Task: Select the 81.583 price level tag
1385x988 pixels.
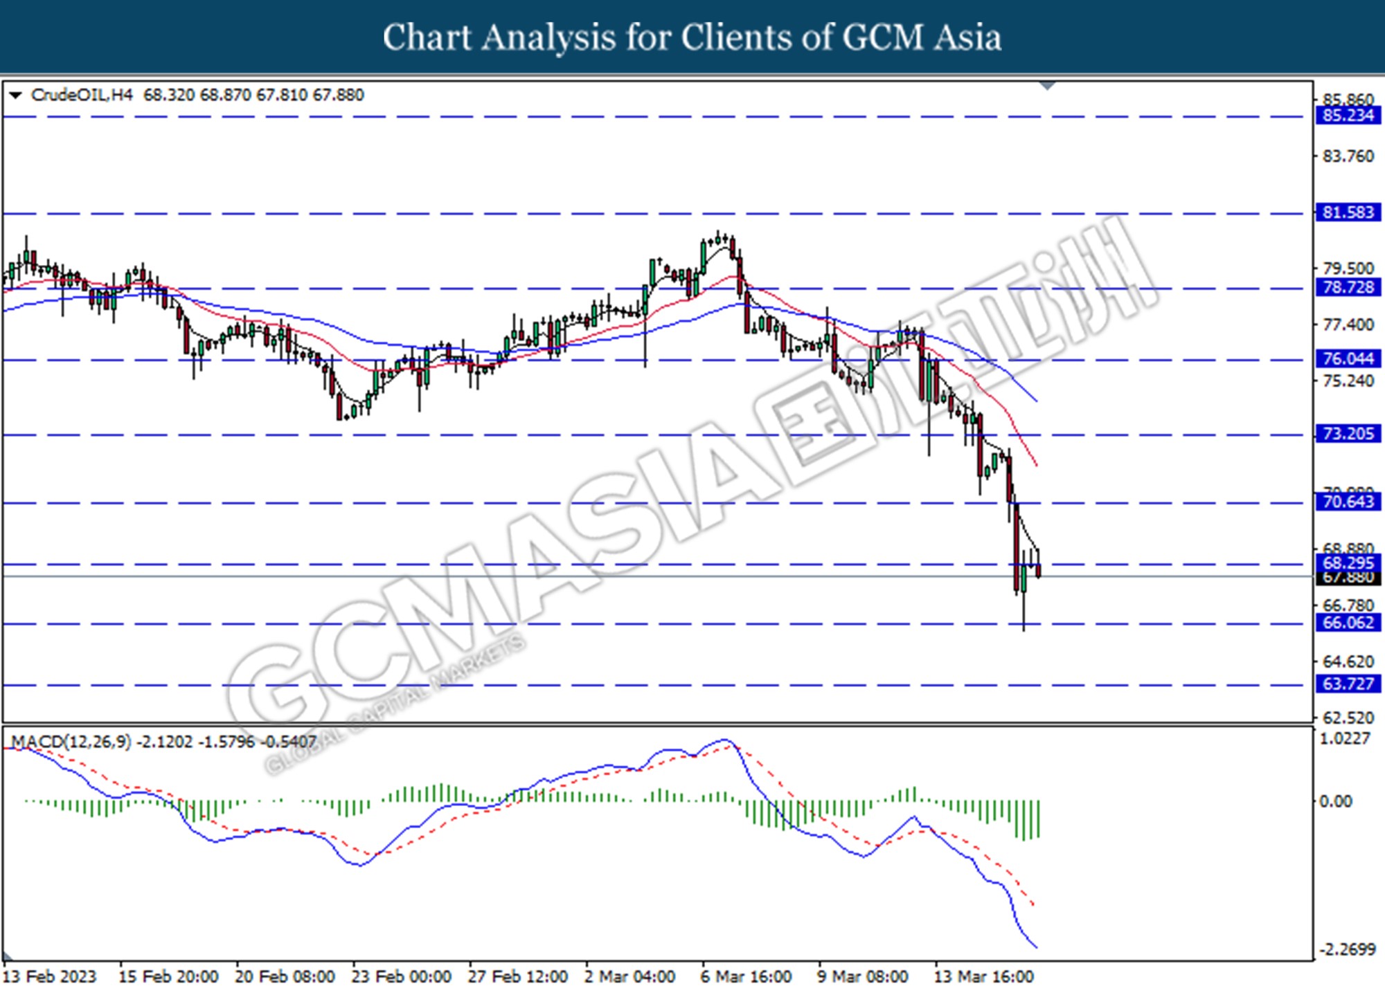Action: 1347,212
